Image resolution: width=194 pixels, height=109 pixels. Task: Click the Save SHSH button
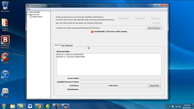point(156,23)
